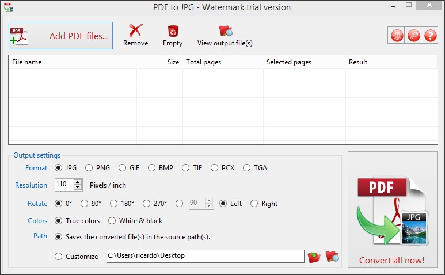Open View output file(s) folder icon
This screenshot has width=445, height=275.
tap(225, 30)
